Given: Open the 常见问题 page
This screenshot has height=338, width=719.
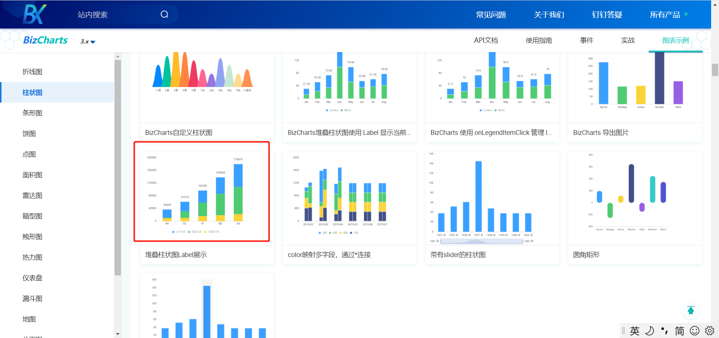Looking at the screenshot, I should click(x=491, y=15).
